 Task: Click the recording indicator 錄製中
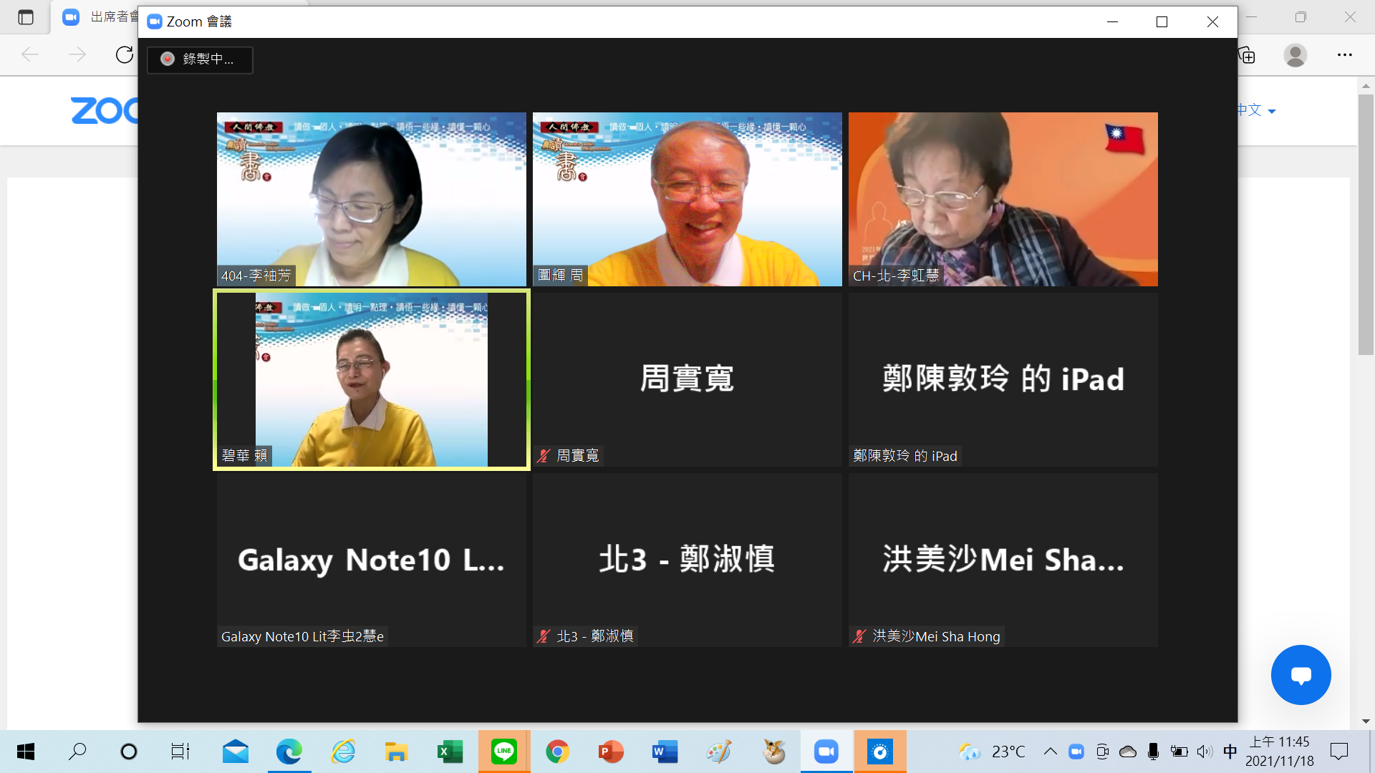coord(199,59)
